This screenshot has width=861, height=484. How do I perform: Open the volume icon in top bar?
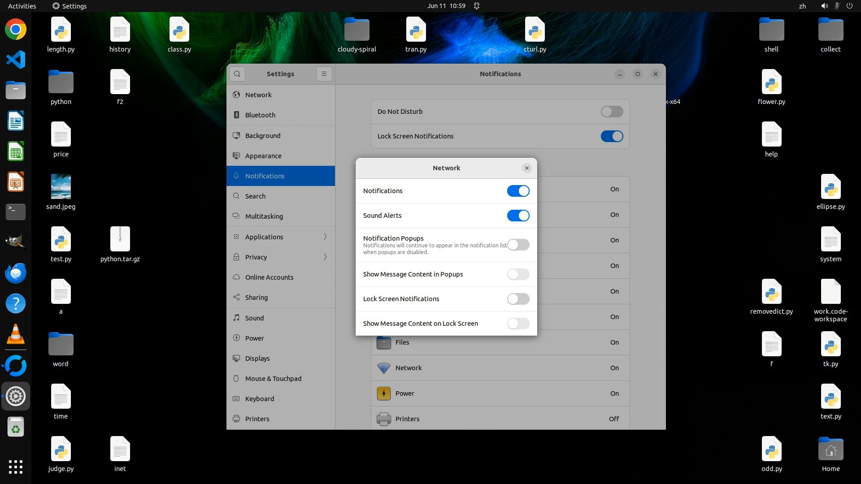[824, 6]
